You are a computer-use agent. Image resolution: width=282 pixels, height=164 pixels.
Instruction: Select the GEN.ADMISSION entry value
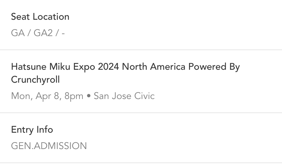(49, 146)
